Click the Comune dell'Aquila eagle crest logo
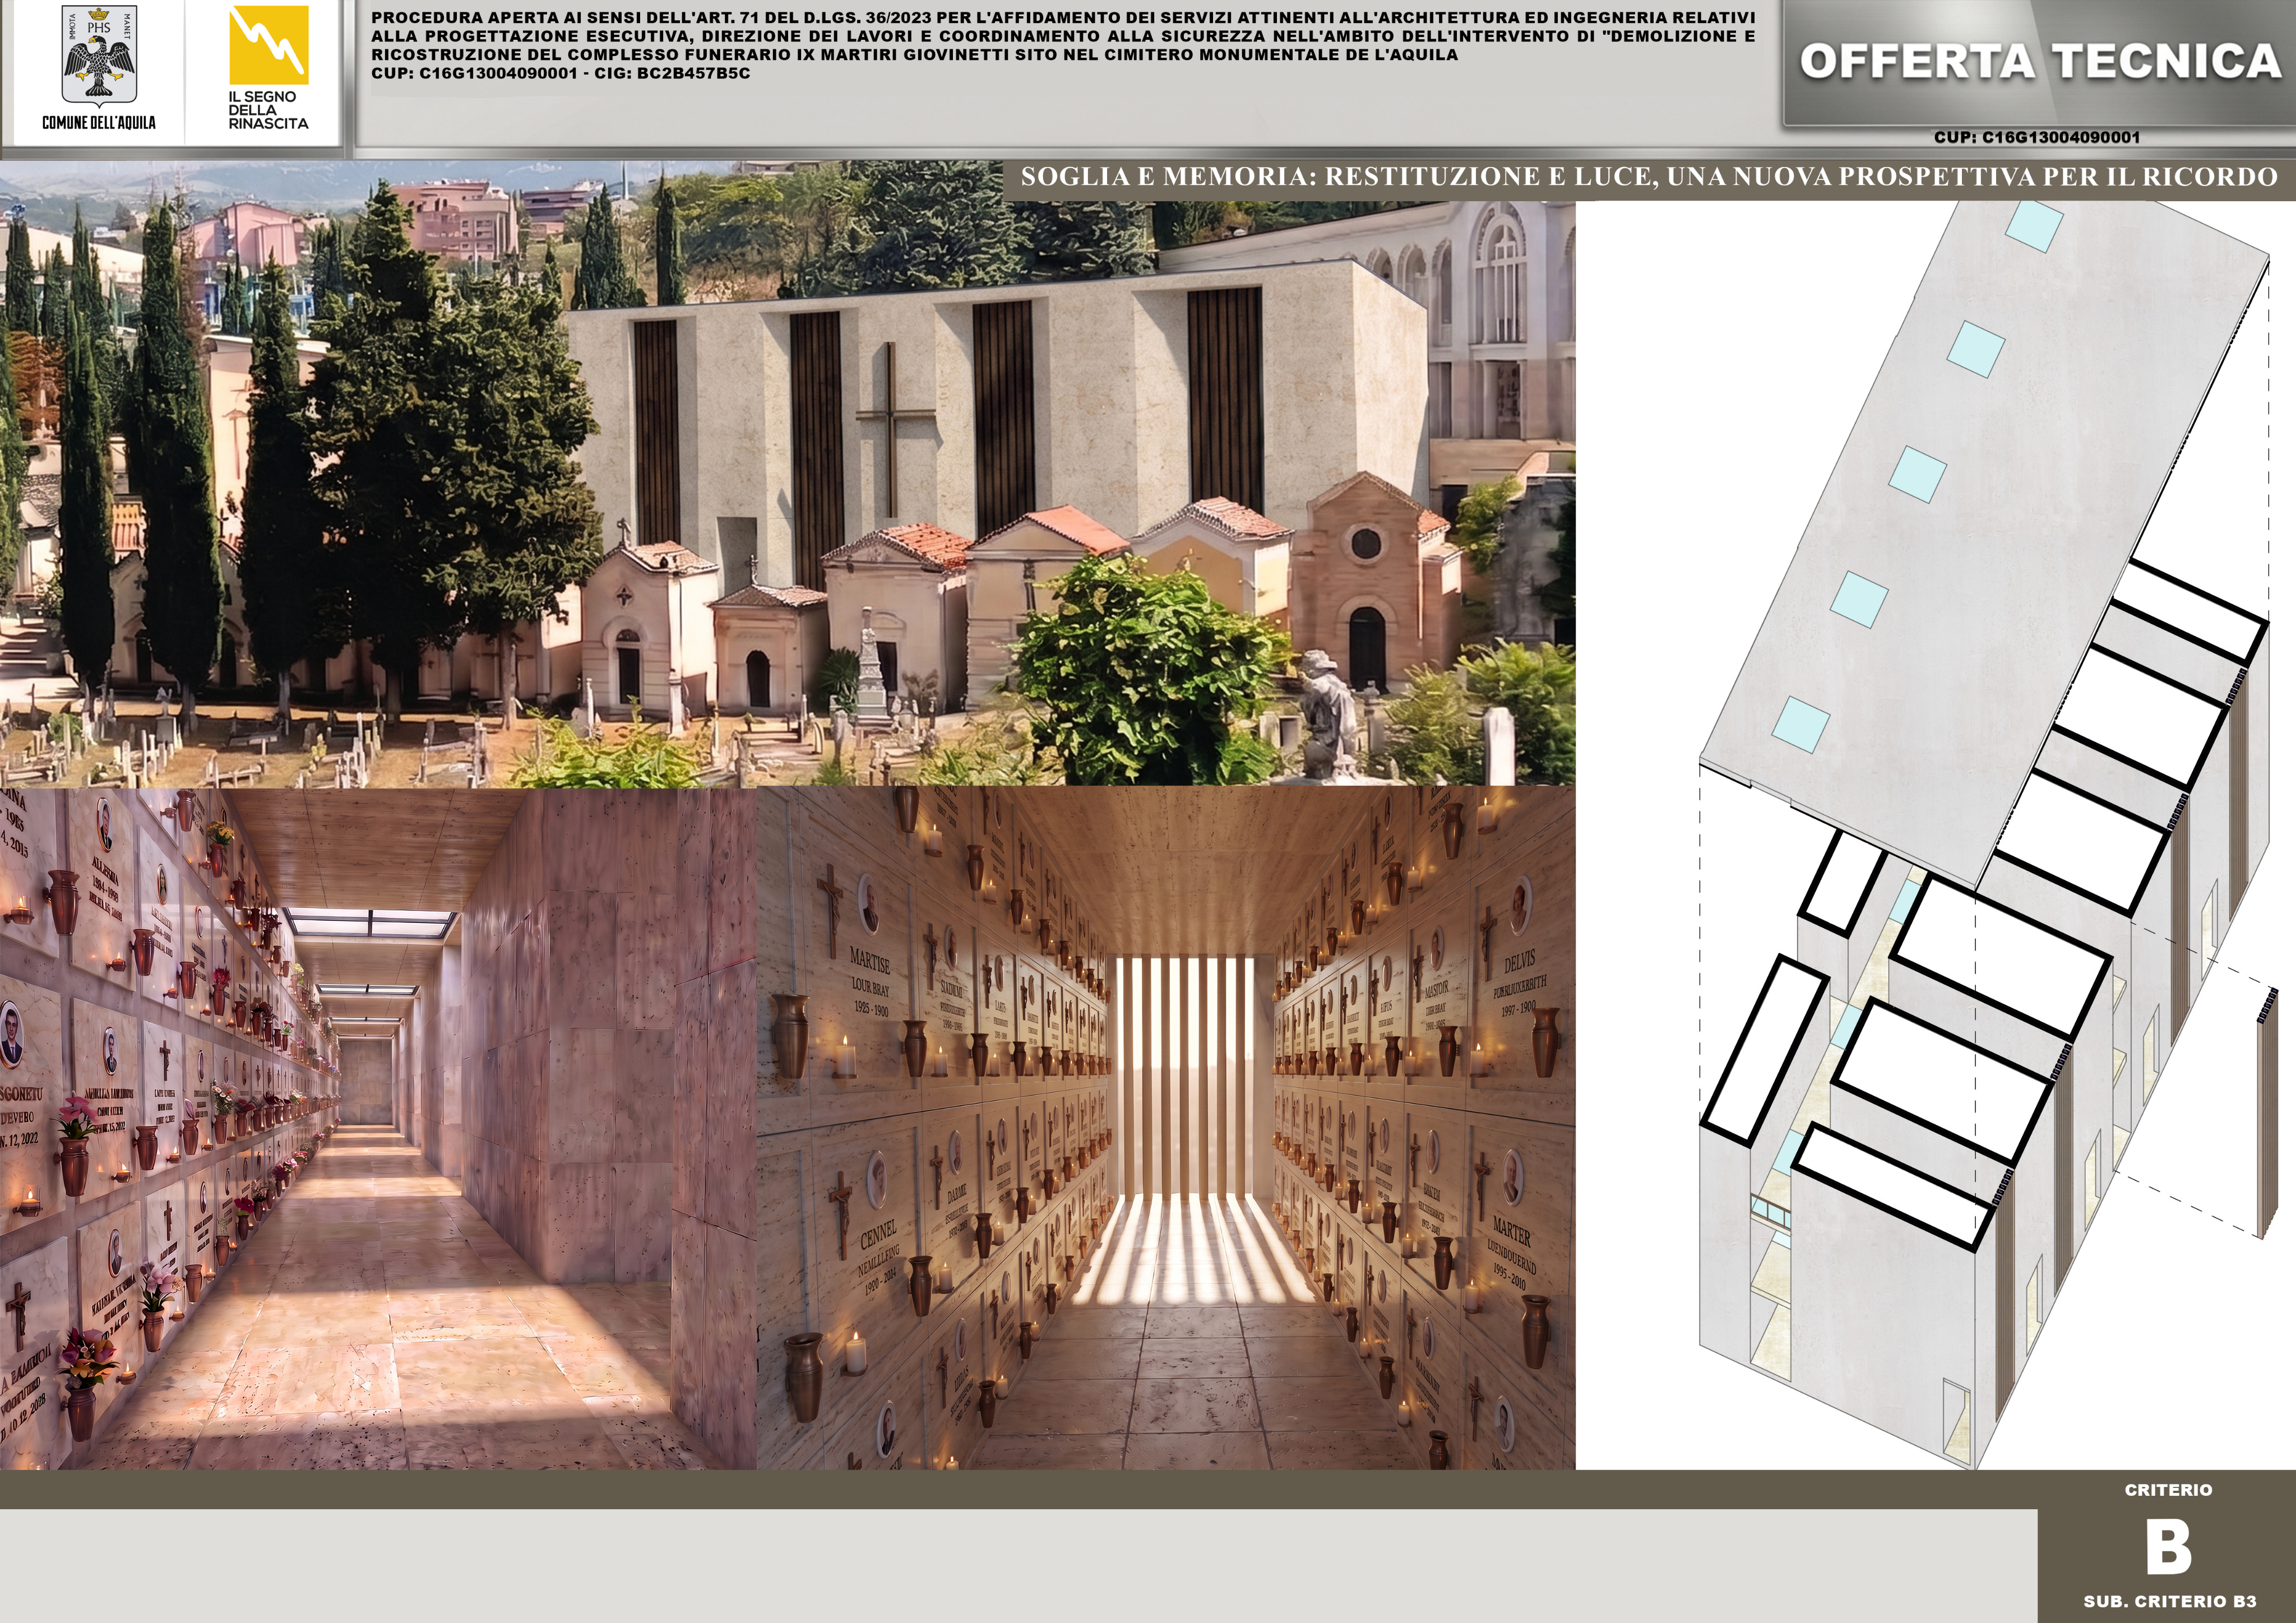This screenshot has height=1623, width=2296. click(x=98, y=58)
